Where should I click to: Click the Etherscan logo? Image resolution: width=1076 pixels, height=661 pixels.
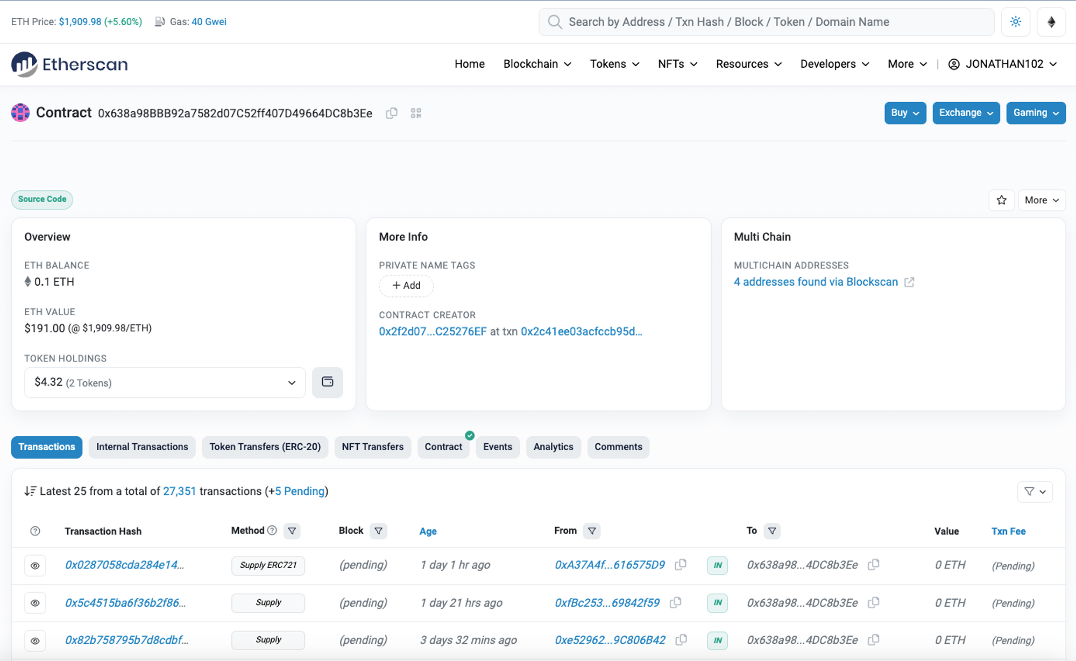(69, 64)
